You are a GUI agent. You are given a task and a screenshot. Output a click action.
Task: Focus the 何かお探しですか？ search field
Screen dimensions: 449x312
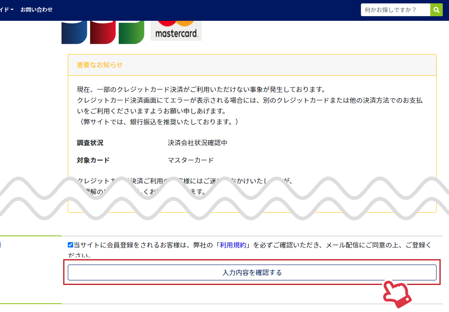coord(395,10)
